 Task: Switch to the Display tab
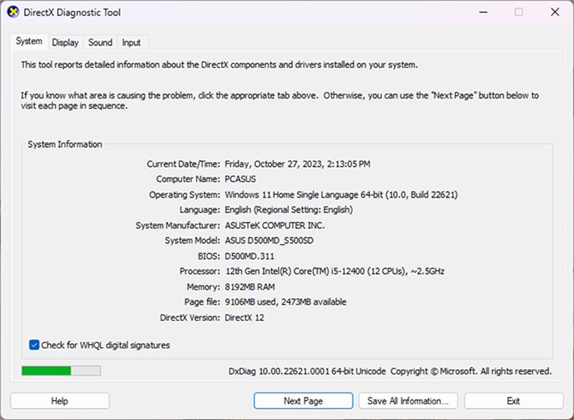point(65,42)
